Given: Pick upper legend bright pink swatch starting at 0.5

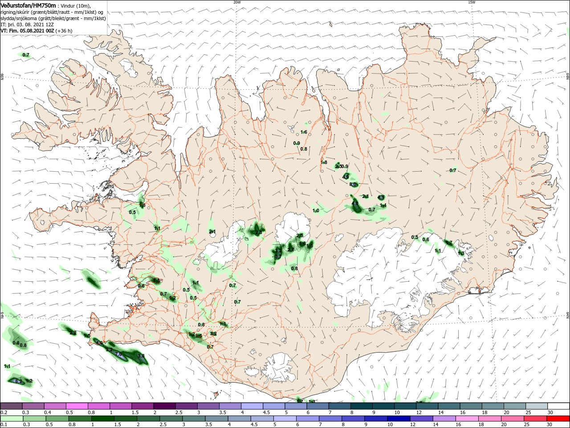Looking at the screenshot, I should pyautogui.click(x=77, y=406).
